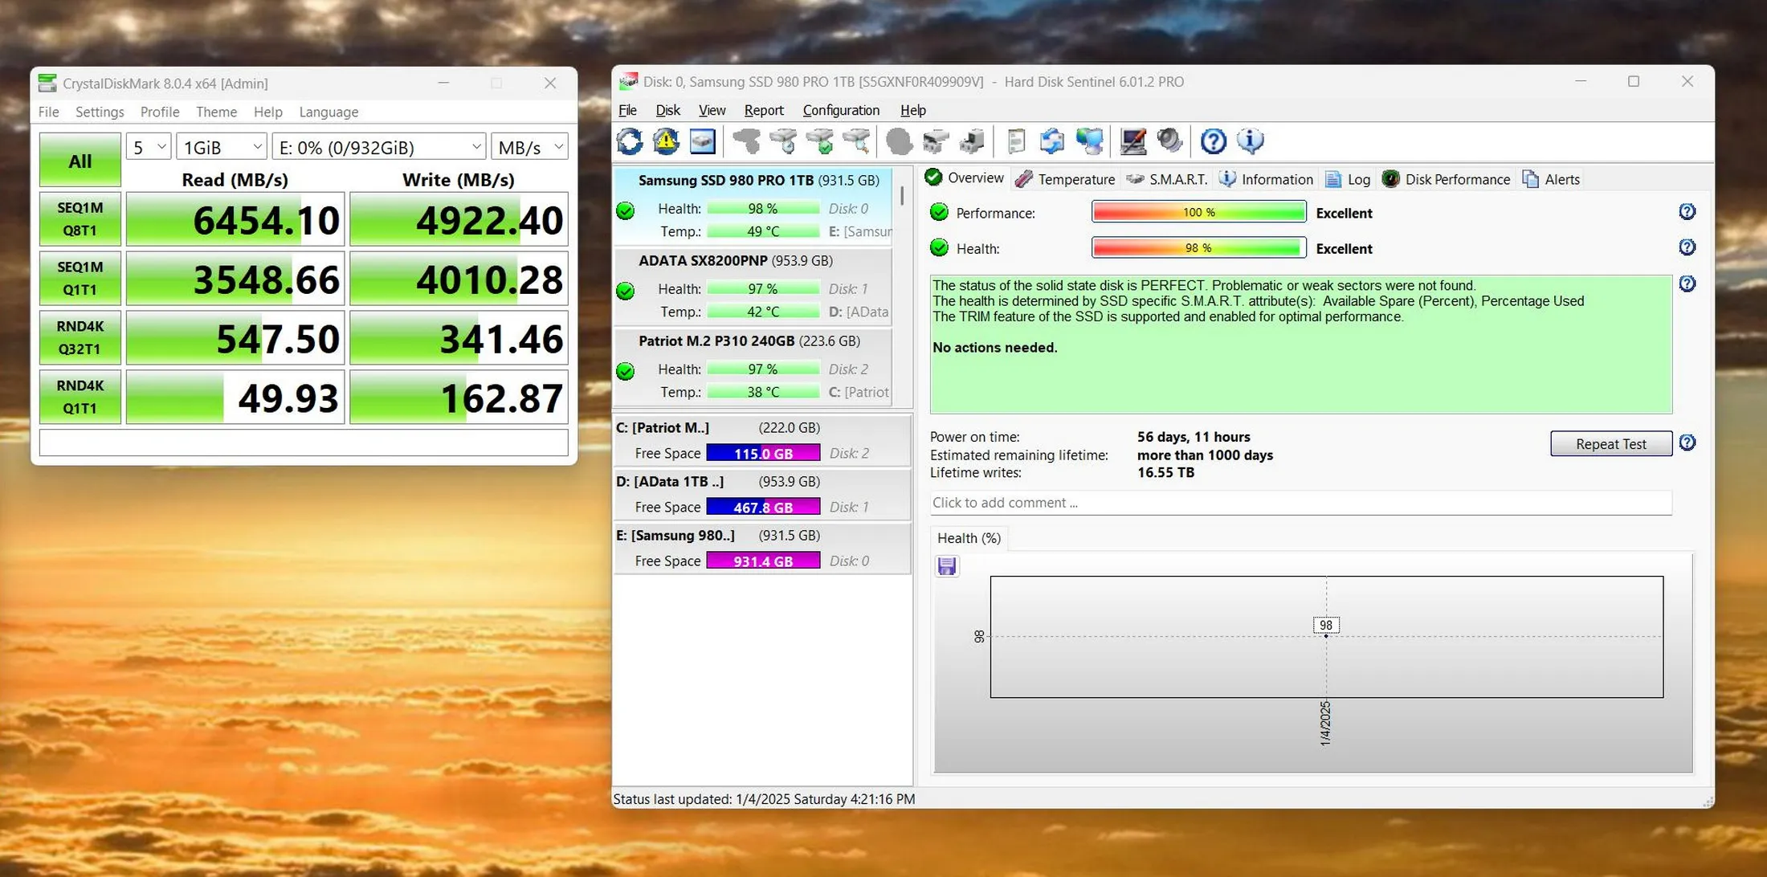The image size is (1767, 877).
Task: Switch to the Log tab
Action: [x=1348, y=179]
